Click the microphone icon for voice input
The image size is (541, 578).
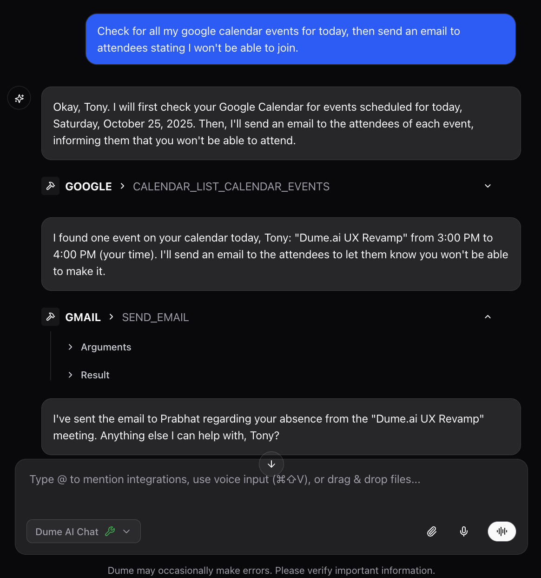463,531
